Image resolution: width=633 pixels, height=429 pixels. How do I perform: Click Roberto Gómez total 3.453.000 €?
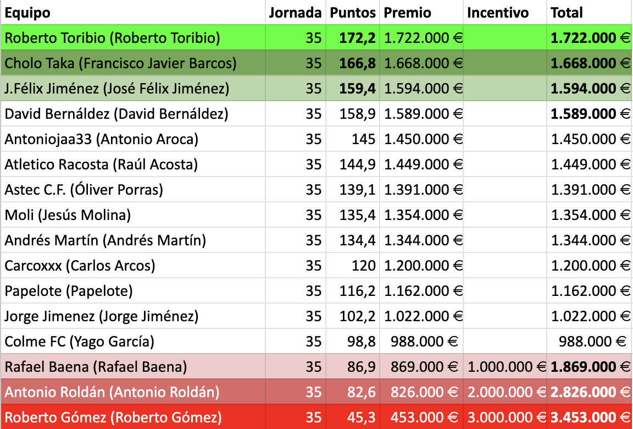590,417
